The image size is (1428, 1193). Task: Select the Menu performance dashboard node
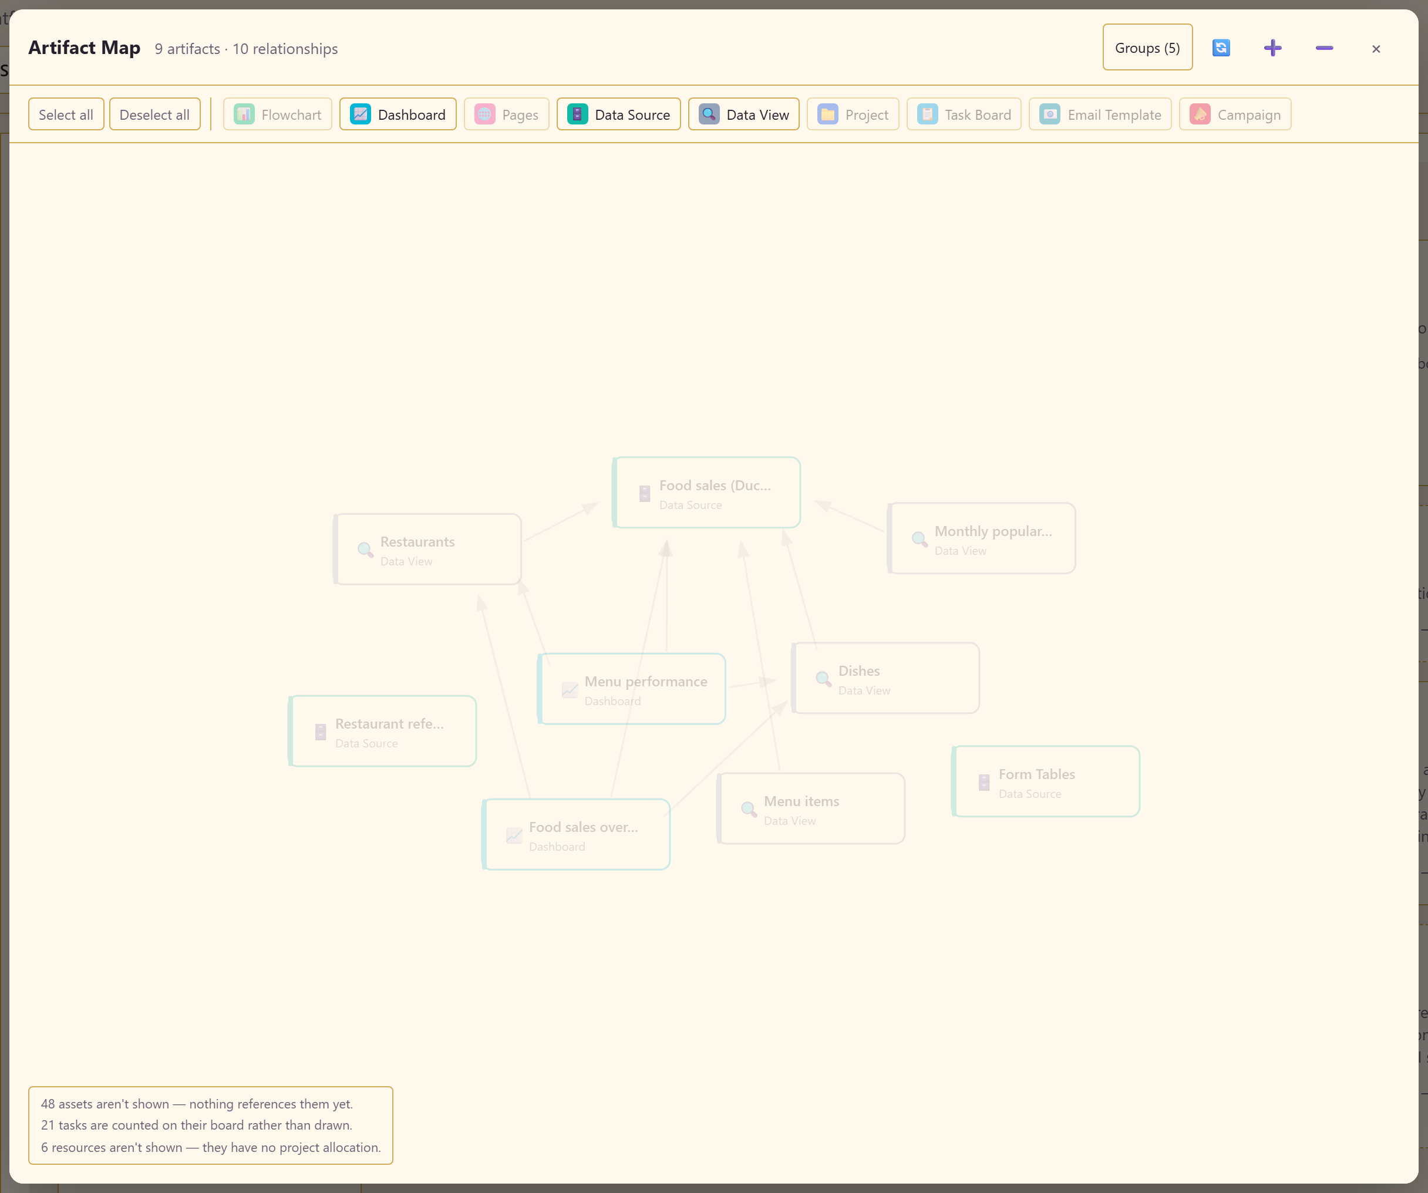click(631, 689)
